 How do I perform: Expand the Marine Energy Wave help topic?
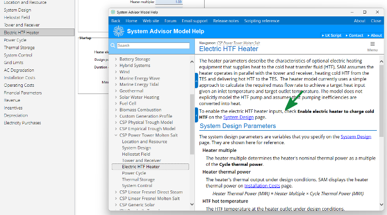(x=116, y=78)
